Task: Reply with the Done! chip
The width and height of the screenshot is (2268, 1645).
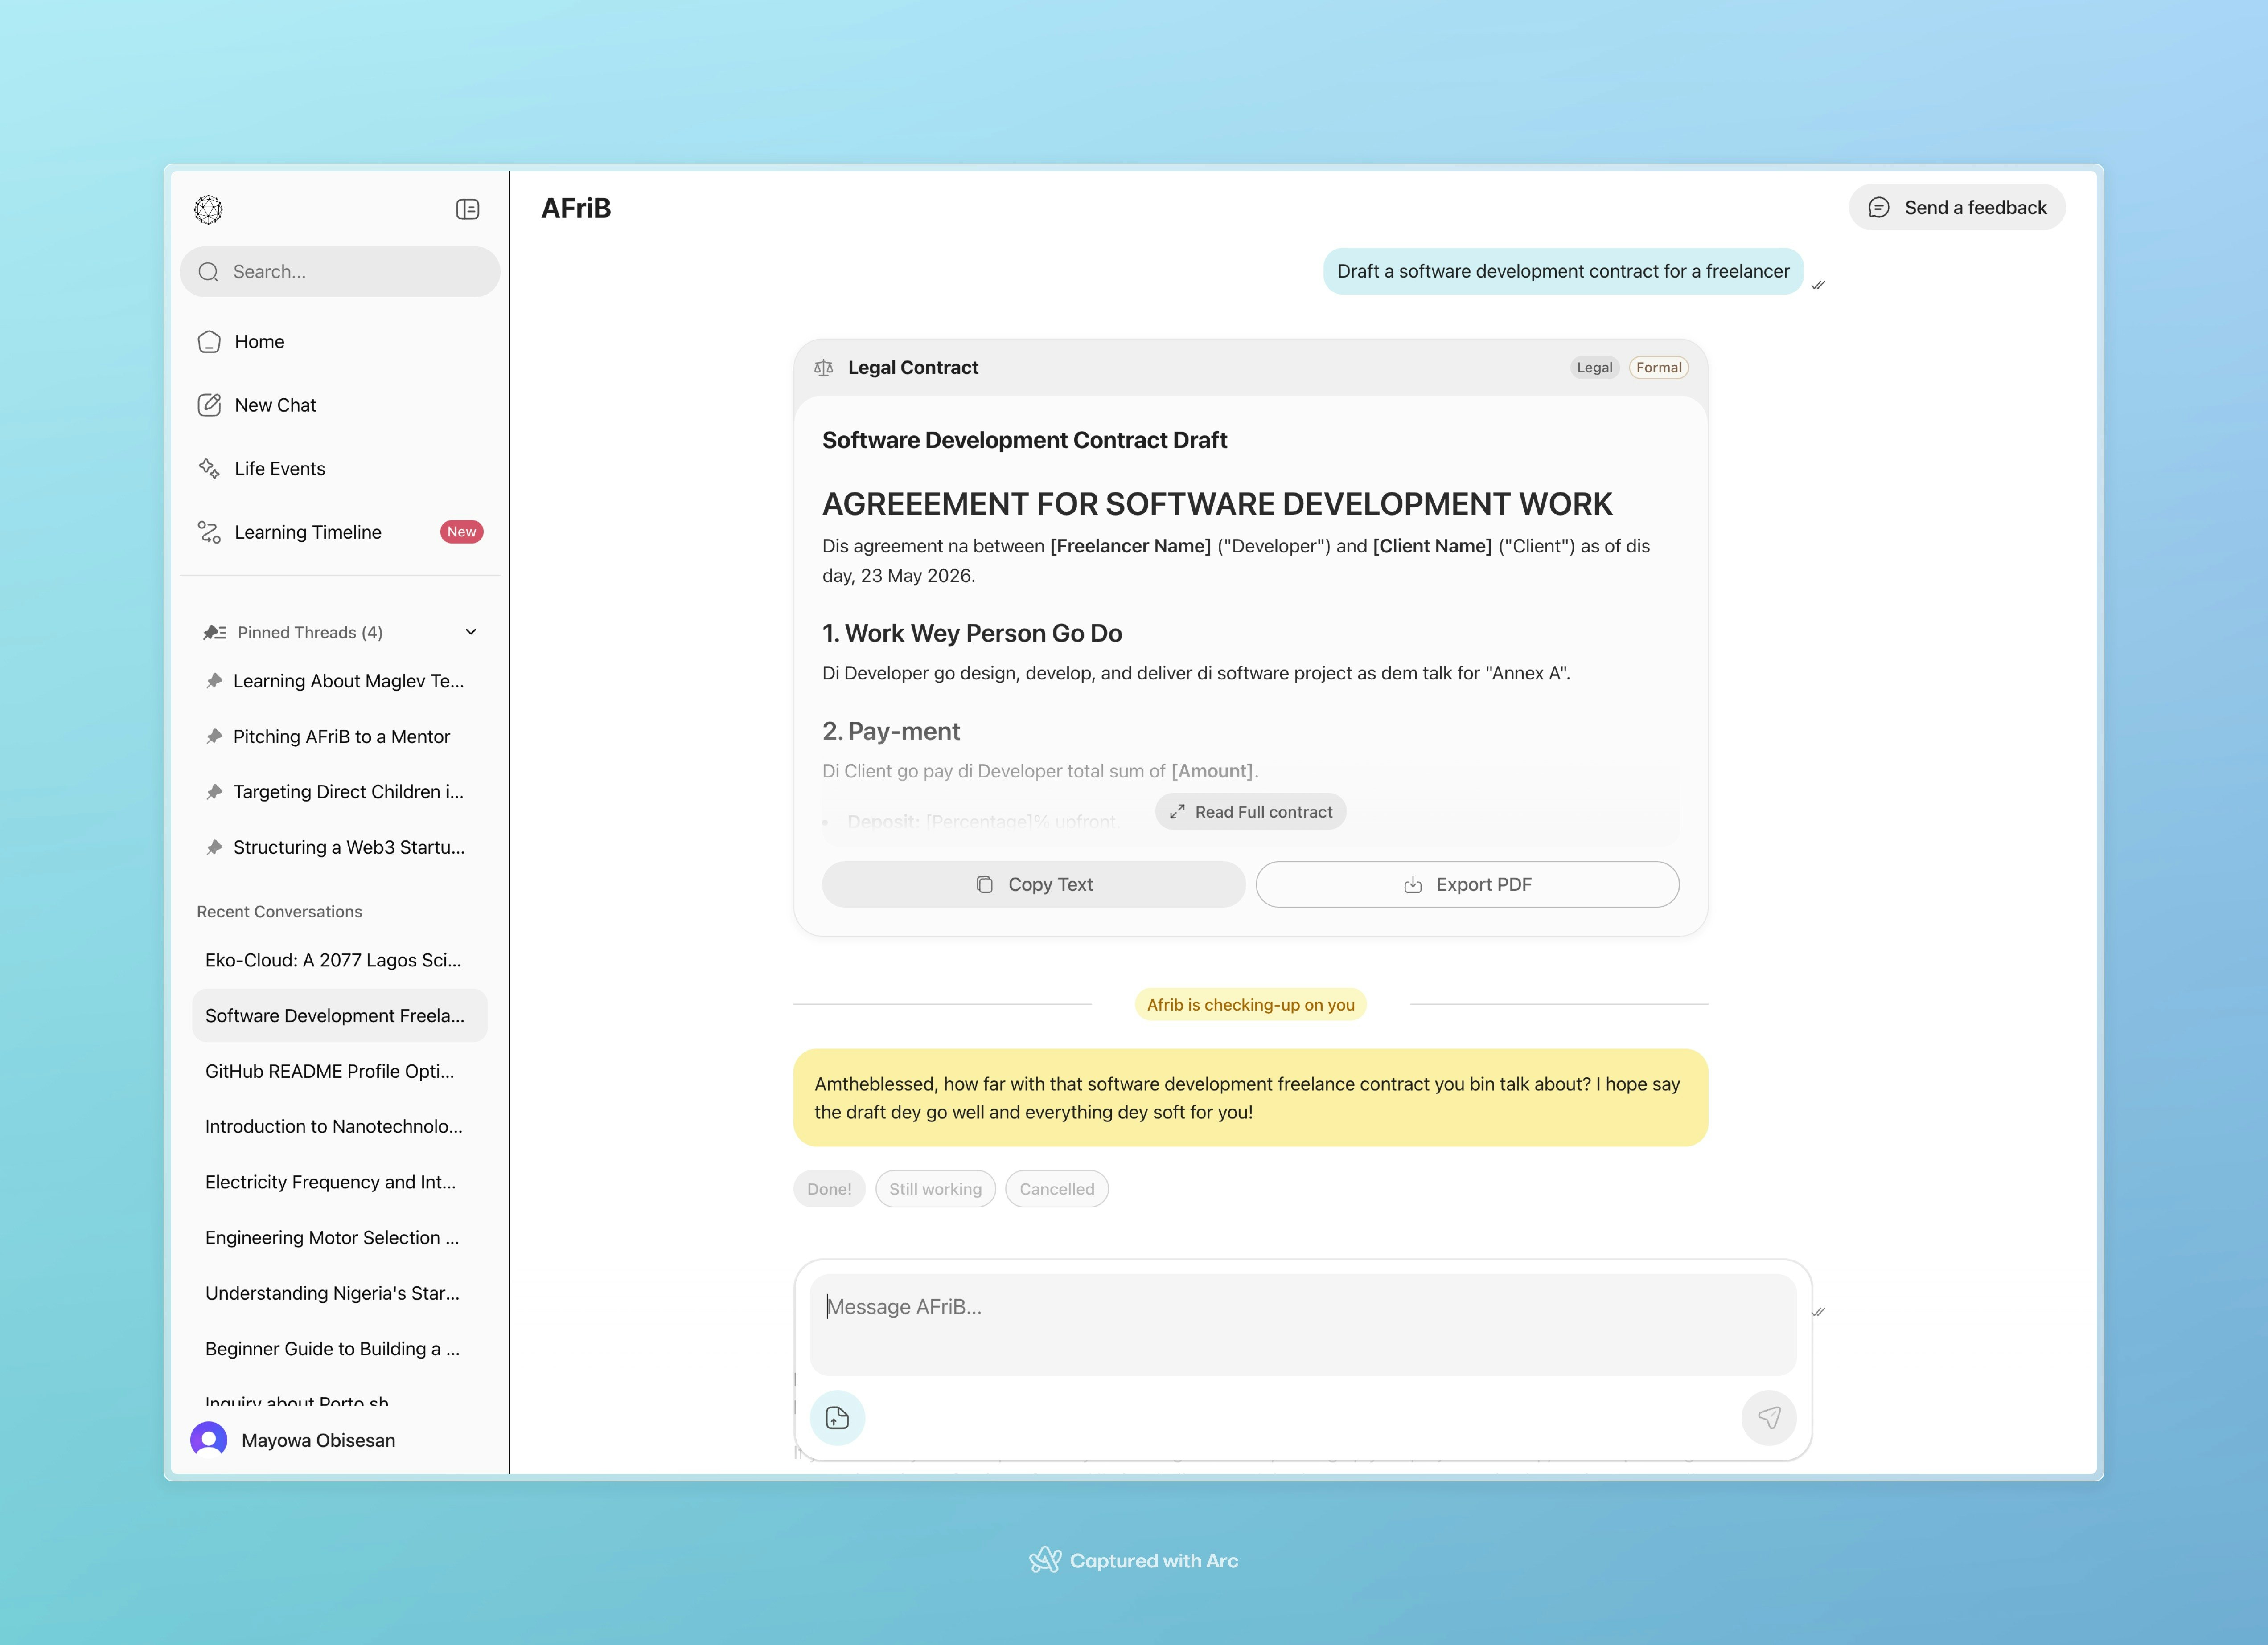Action: pos(830,1188)
